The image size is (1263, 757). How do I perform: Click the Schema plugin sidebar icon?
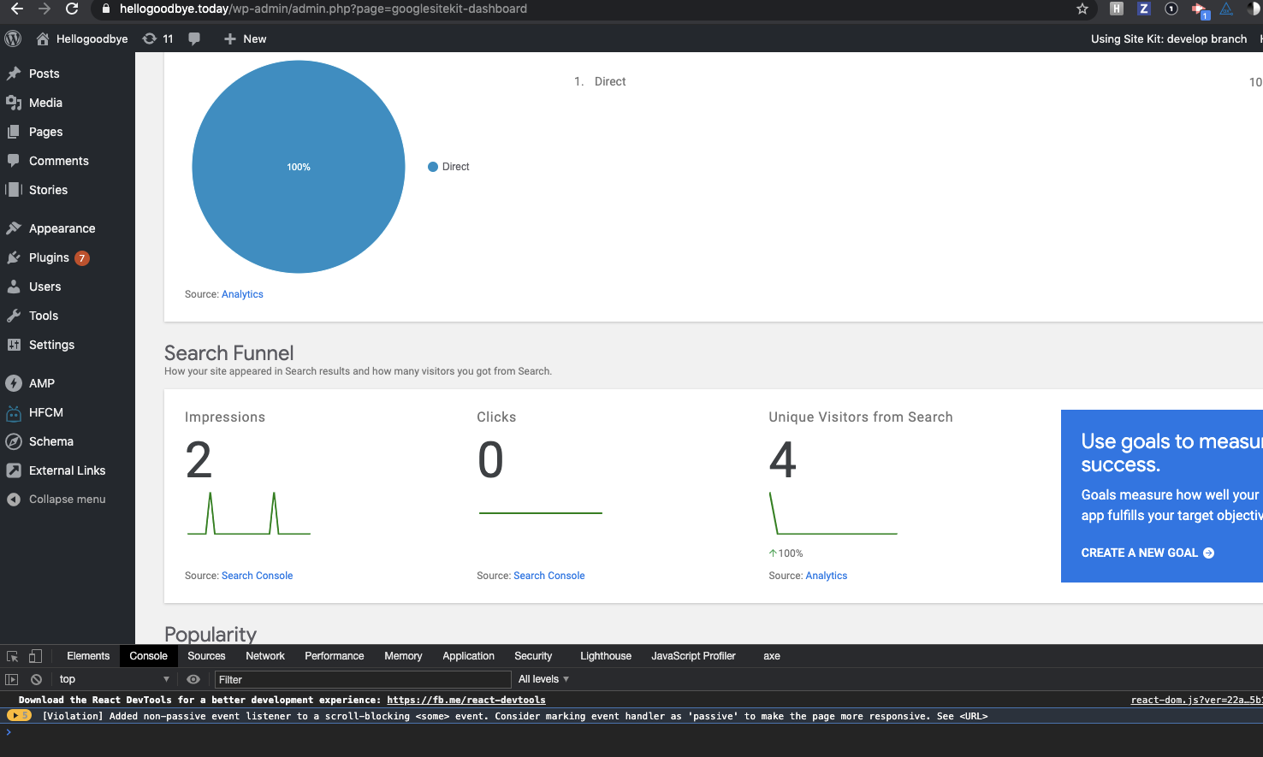pyautogui.click(x=15, y=441)
